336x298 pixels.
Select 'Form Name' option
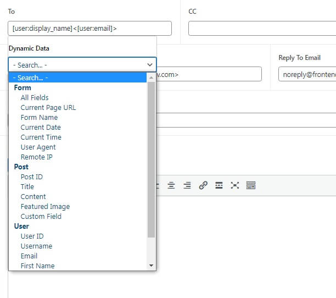[77, 117]
